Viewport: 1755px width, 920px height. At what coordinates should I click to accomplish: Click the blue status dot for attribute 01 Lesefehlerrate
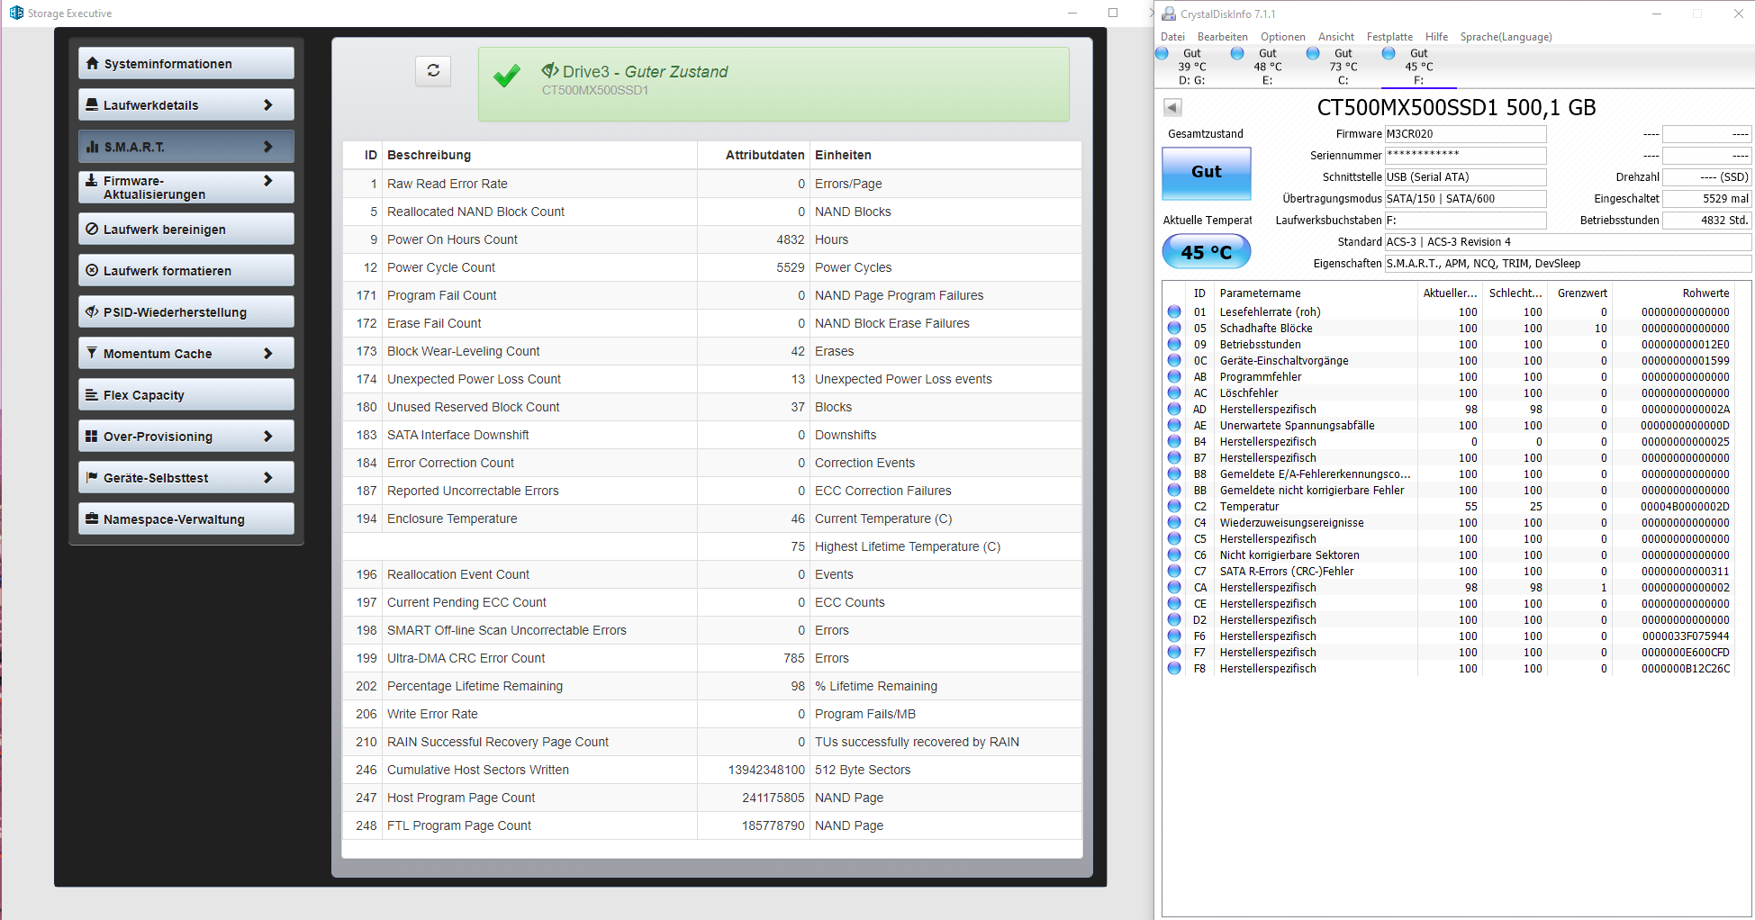1174,311
